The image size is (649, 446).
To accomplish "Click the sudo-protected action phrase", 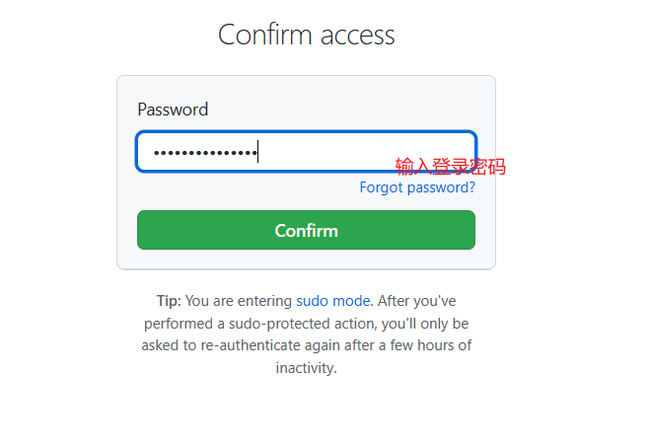I will coord(303,324).
